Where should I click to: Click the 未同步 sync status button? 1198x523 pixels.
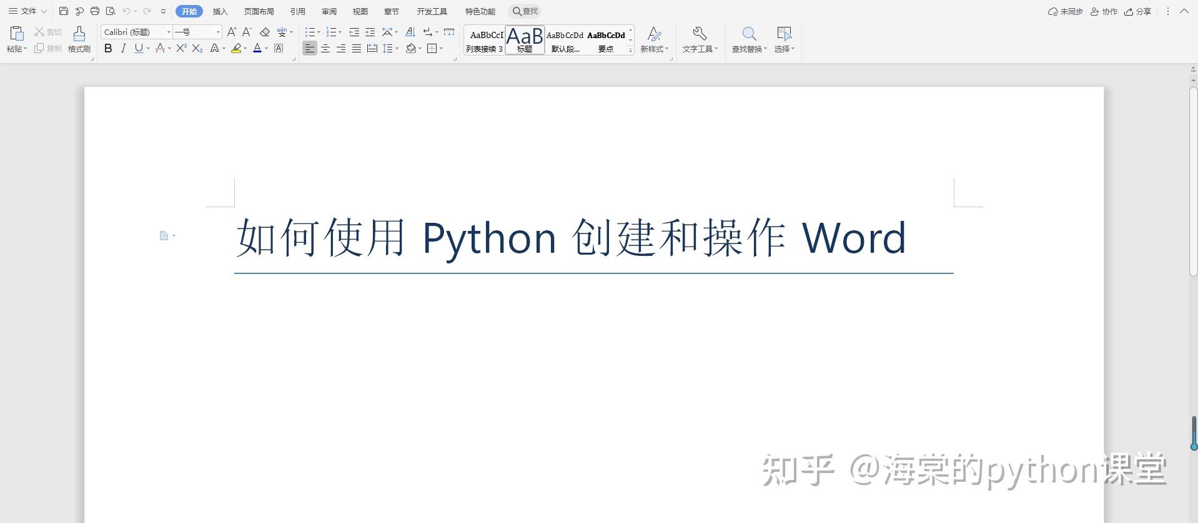coord(1066,11)
